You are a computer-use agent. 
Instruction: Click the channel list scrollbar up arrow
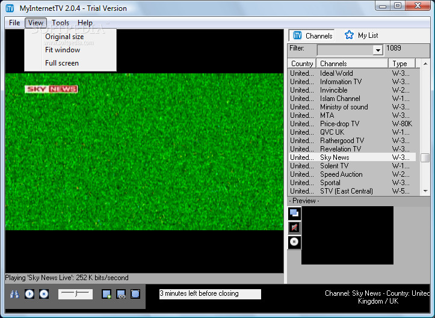[x=425, y=64]
